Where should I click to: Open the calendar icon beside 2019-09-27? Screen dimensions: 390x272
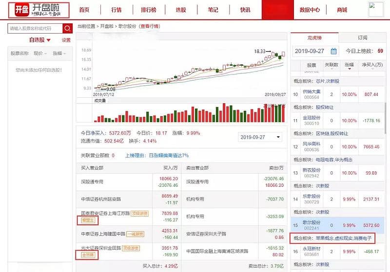point(333,51)
